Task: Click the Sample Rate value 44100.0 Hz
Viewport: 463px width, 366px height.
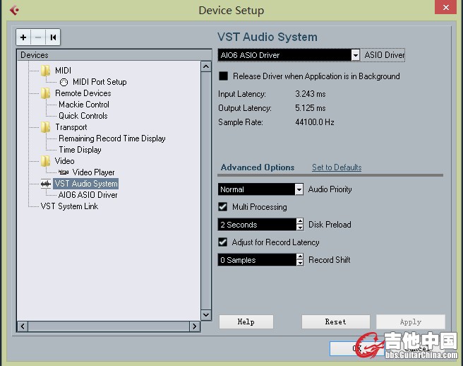Action: (x=315, y=122)
